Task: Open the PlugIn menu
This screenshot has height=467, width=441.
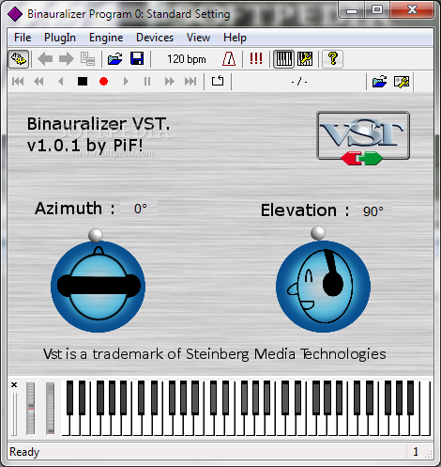Action: pos(60,38)
